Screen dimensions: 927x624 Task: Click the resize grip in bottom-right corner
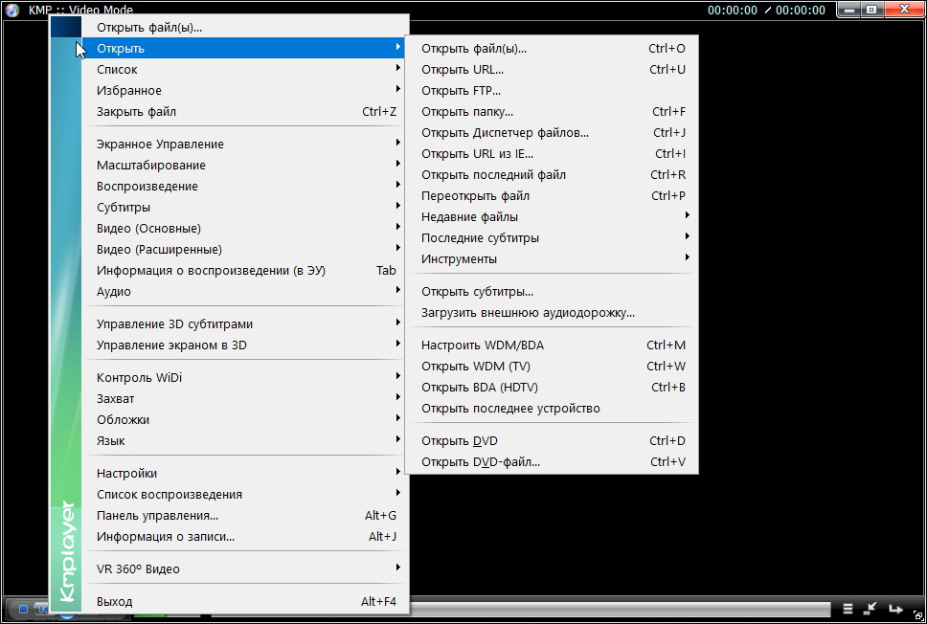click(918, 616)
